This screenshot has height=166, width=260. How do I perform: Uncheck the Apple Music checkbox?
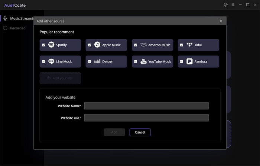(90, 45)
